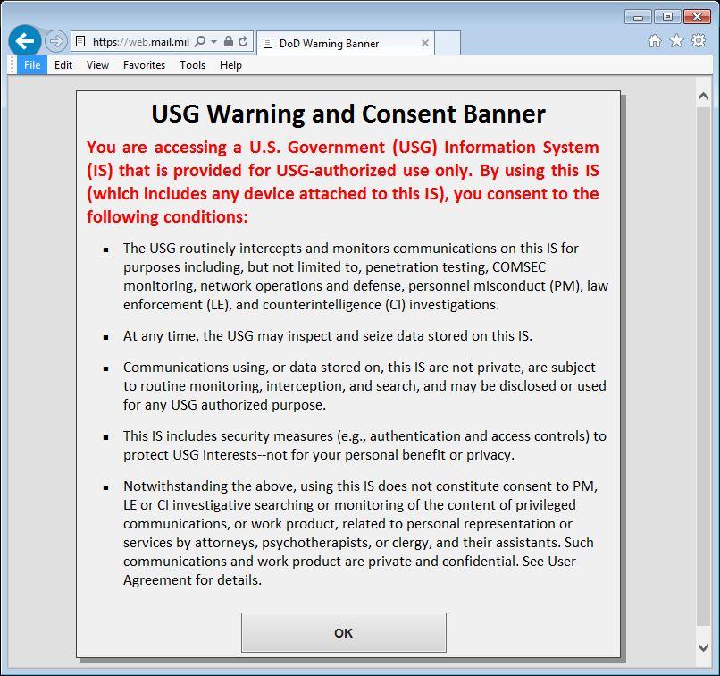Click the security lock icon in address bar
This screenshot has height=676, width=720.
click(x=229, y=42)
